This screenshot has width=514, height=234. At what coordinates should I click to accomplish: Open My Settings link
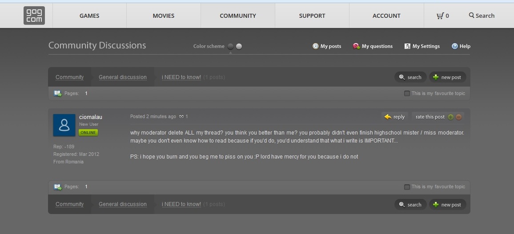pos(426,46)
